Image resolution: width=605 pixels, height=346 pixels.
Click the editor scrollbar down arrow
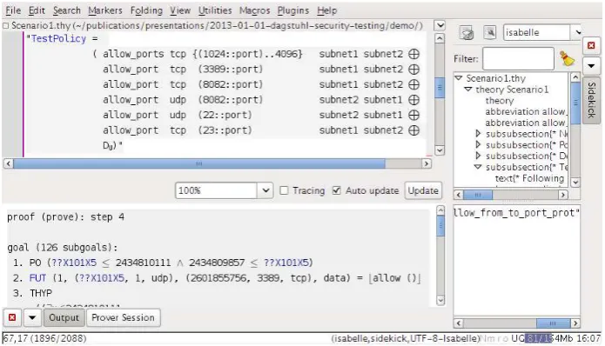(x=440, y=150)
